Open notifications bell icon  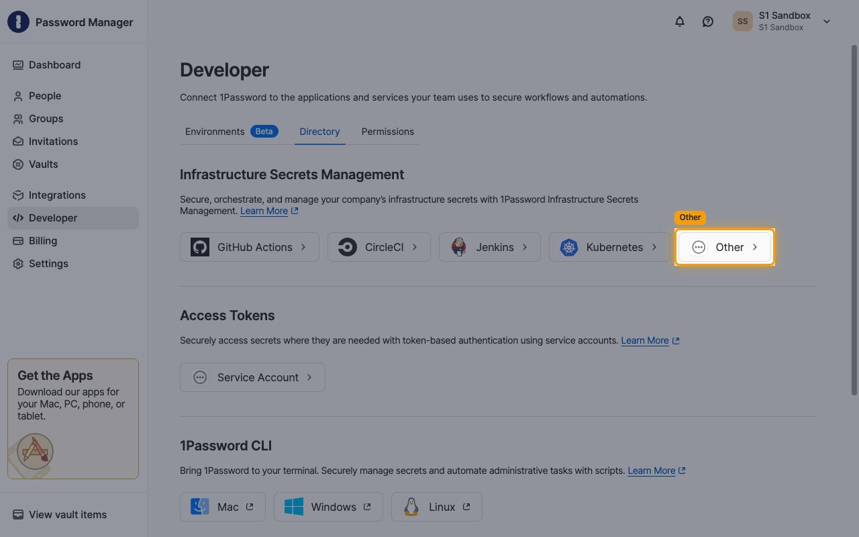pyautogui.click(x=680, y=21)
